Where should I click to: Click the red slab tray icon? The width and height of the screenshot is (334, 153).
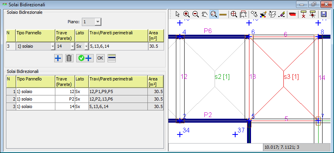292,14
